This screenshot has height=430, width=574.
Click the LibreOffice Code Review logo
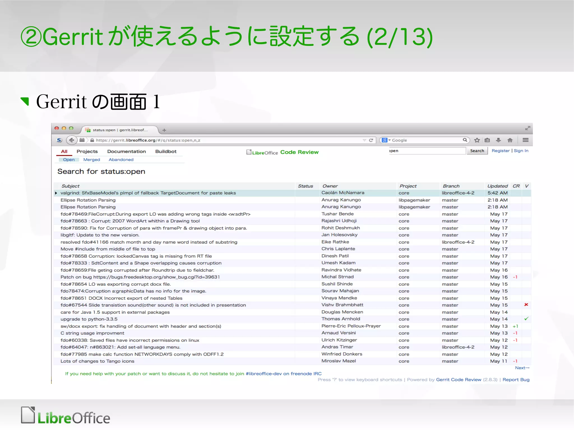[283, 152]
